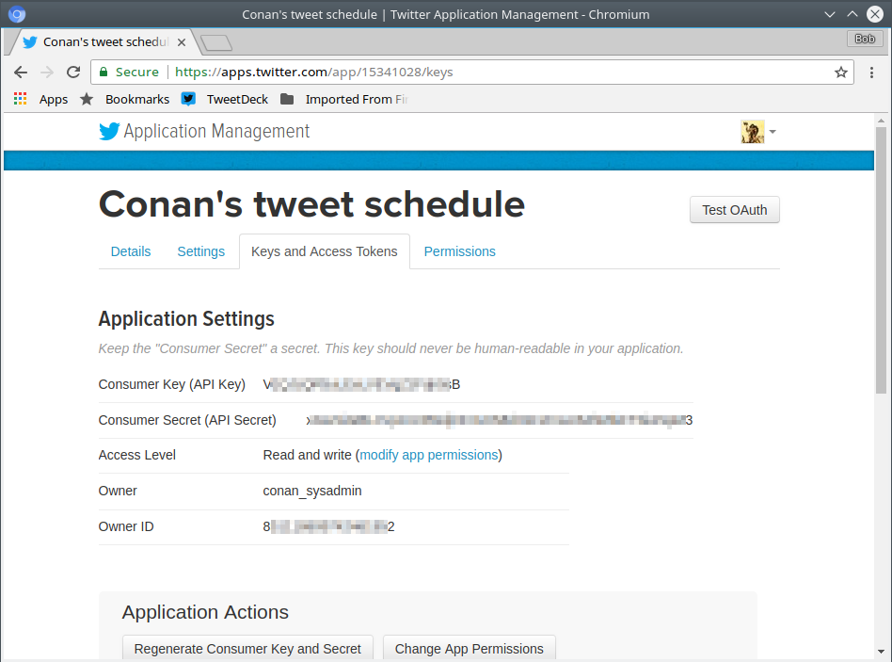Image resolution: width=892 pixels, height=662 pixels.
Task: Bookmark this page with the star icon
Action: click(841, 73)
